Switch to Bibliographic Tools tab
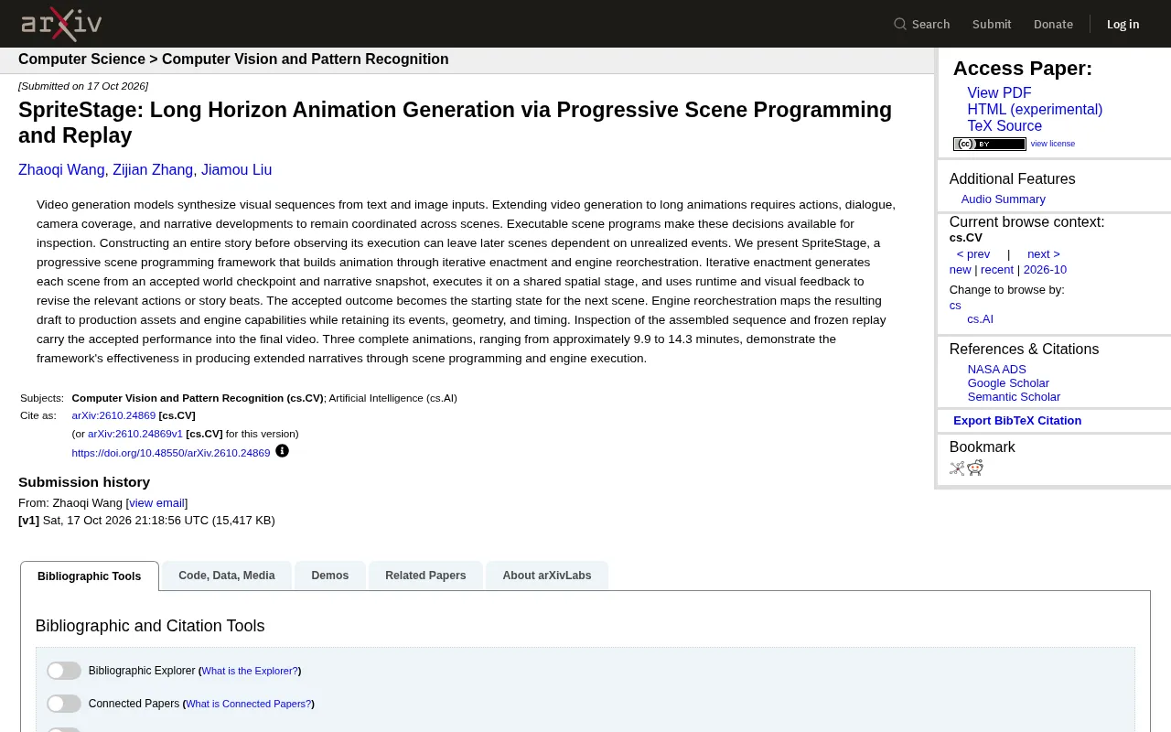This screenshot has width=1171, height=732. click(90, 576)
